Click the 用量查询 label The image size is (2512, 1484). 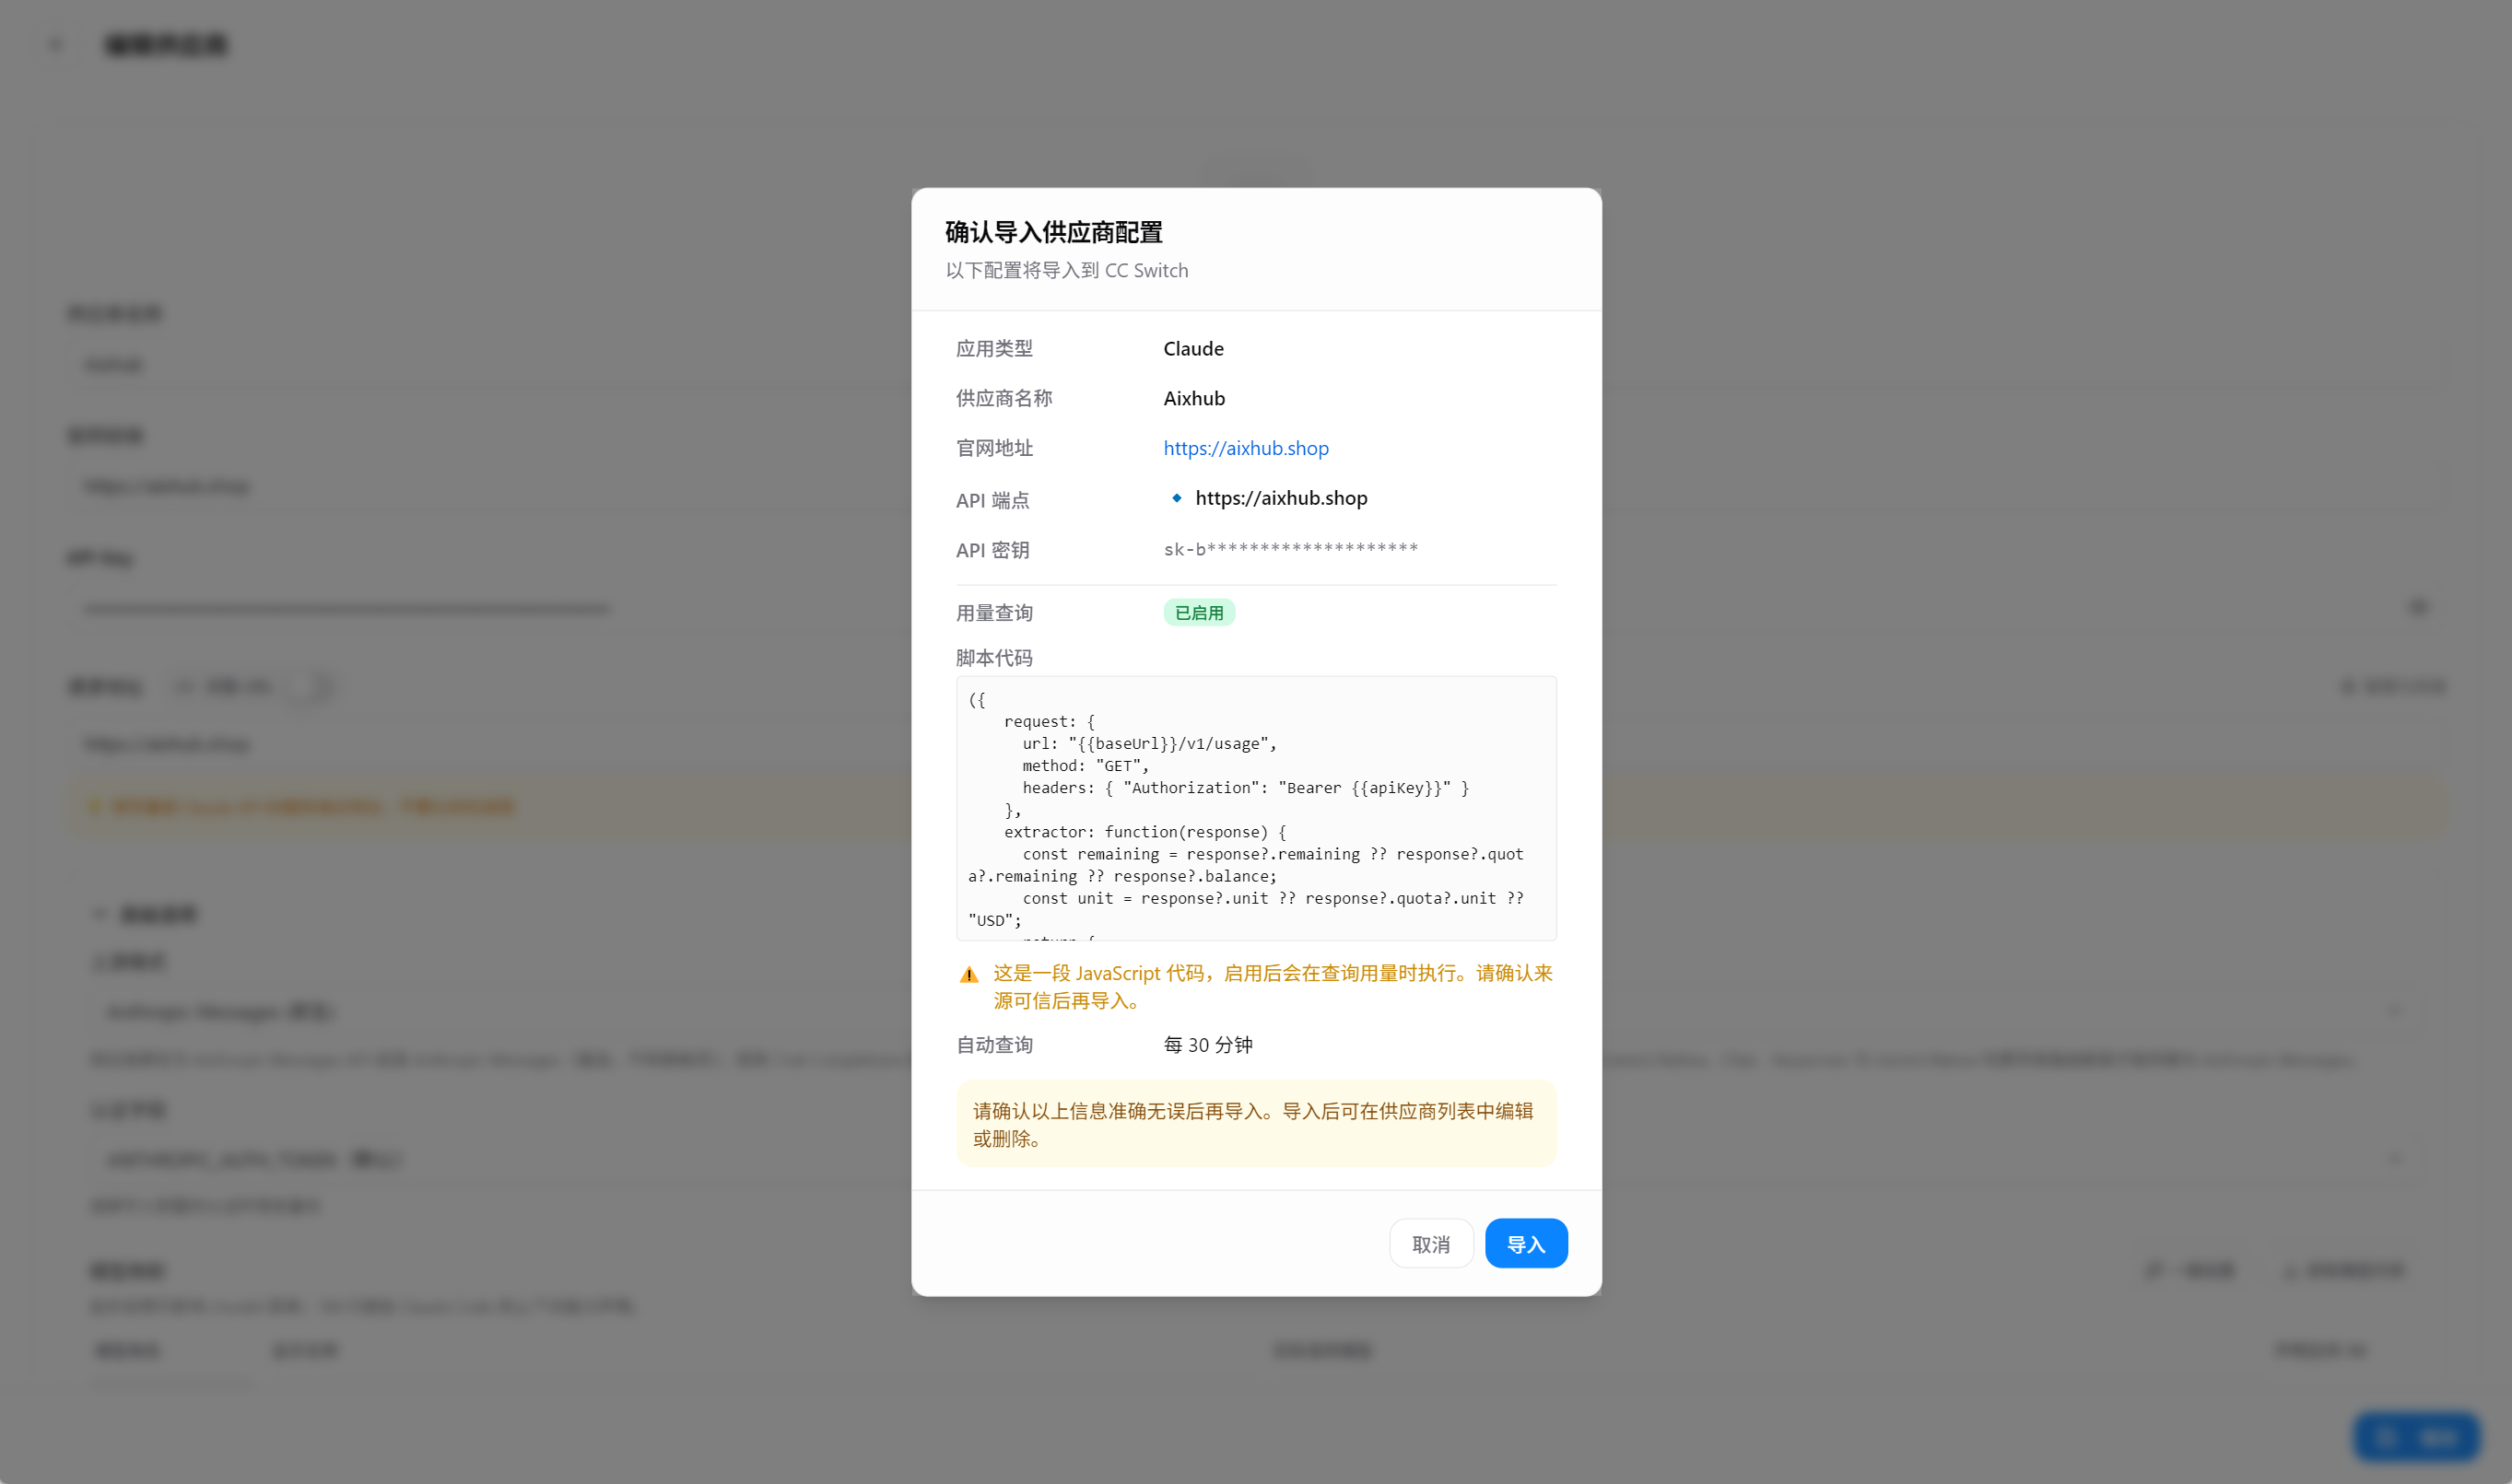coord(993,613)
